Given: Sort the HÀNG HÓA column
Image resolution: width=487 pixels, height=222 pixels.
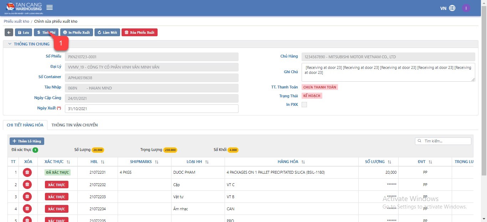Looking at the screenshot, I should (x=303, y=162).
